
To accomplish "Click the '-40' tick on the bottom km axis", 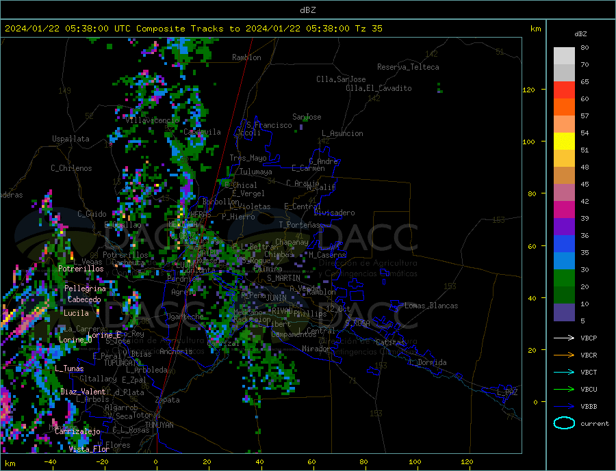I will (50, 462).
